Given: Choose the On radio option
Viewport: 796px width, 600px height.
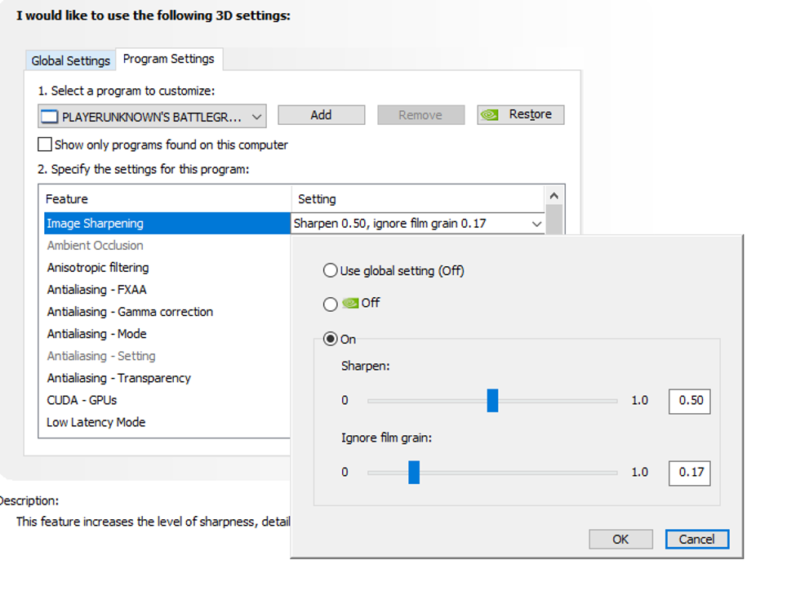Looking at the screenshot, I should (x=331, y=339).
